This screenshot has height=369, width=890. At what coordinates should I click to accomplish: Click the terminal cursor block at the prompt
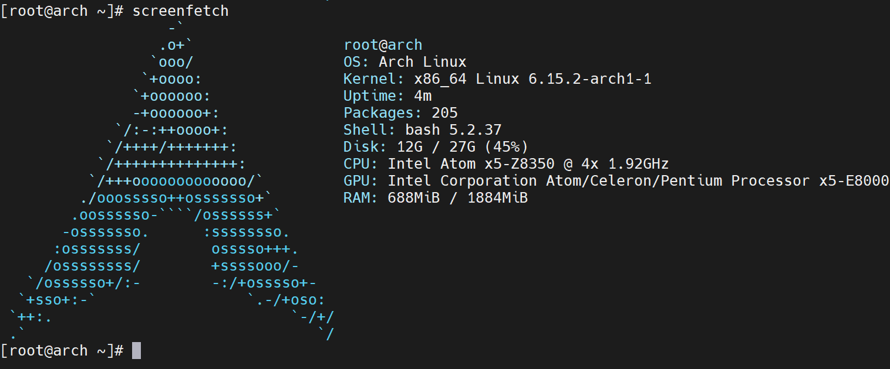pos(136,350)
